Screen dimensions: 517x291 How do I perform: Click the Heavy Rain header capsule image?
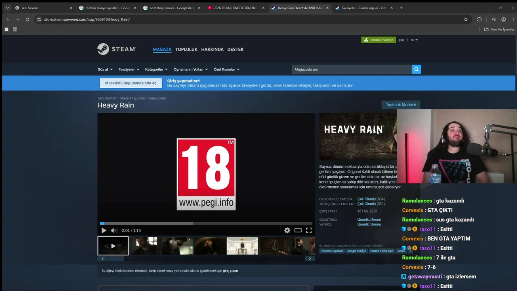pos(358,137)
